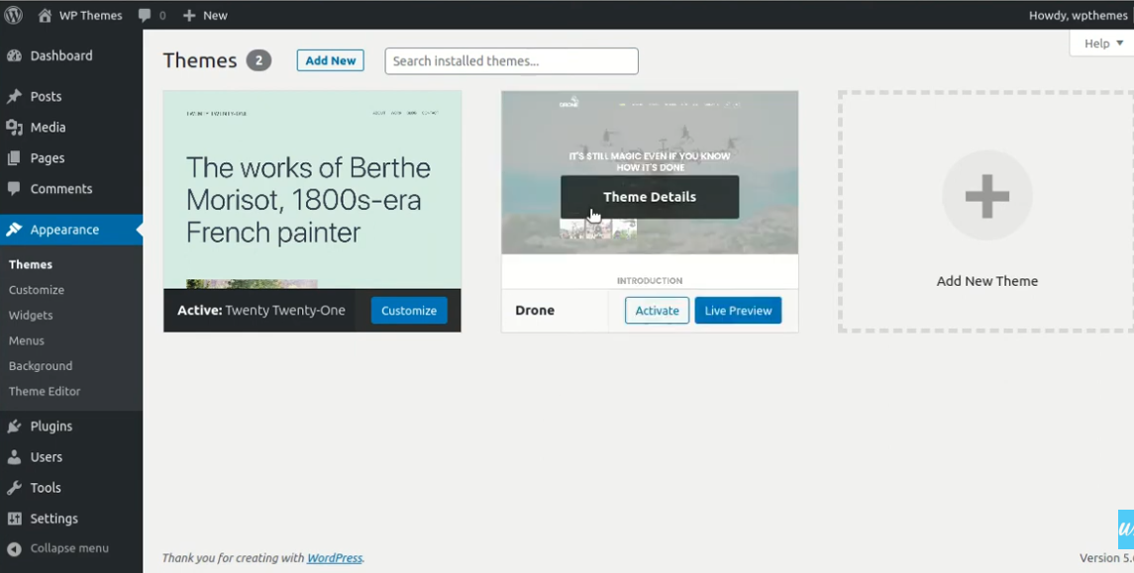Open Posts via the pushpin icon
Screen dimensions: 1134x573
click(x=14, y=97)
